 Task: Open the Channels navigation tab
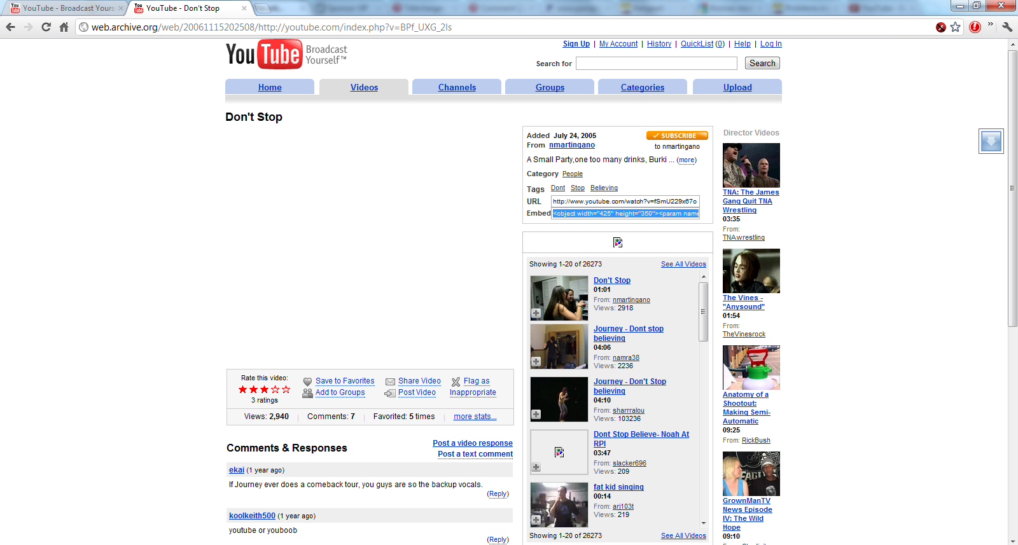point(457,87)
